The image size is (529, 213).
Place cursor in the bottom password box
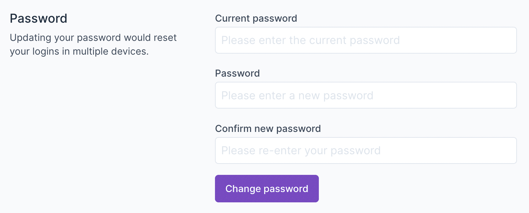(366, 150)
